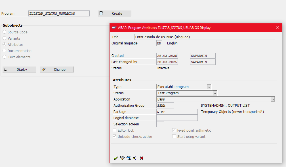This screenshot has width=286, height=167.
Task: Click the Selection screen field
Action: point(160,124)
